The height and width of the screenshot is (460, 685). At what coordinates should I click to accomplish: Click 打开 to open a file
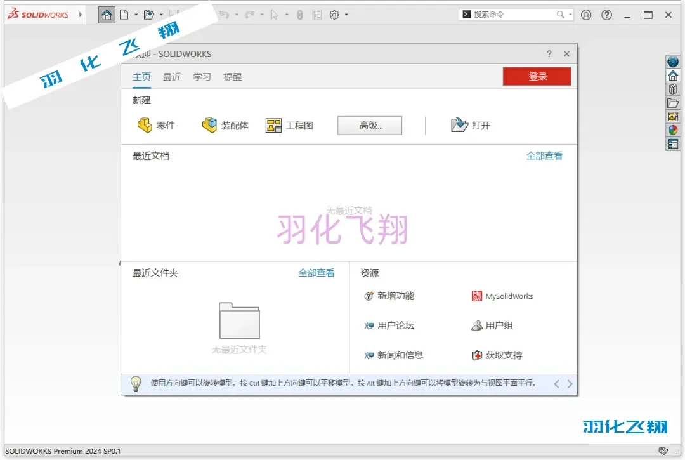click(471, 126)
